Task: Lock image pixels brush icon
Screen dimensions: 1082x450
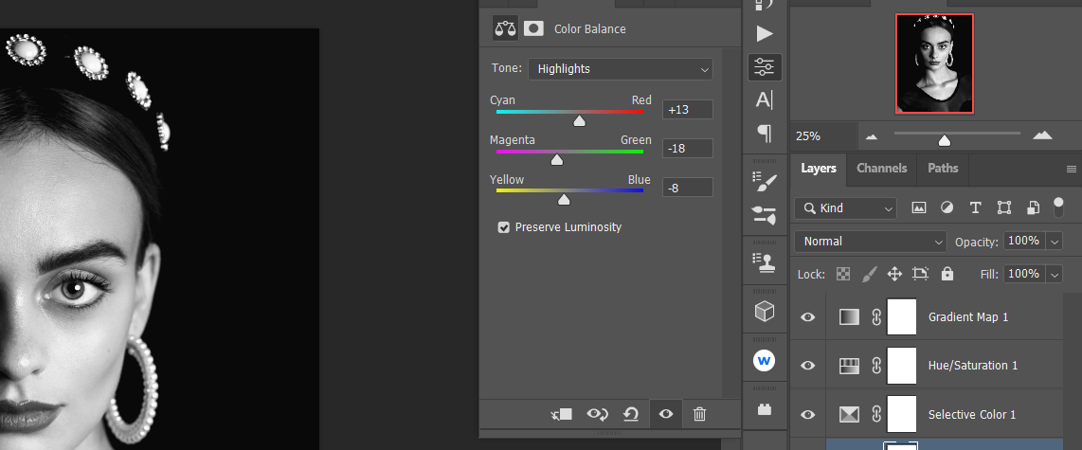Action: [x=870, y=274]
